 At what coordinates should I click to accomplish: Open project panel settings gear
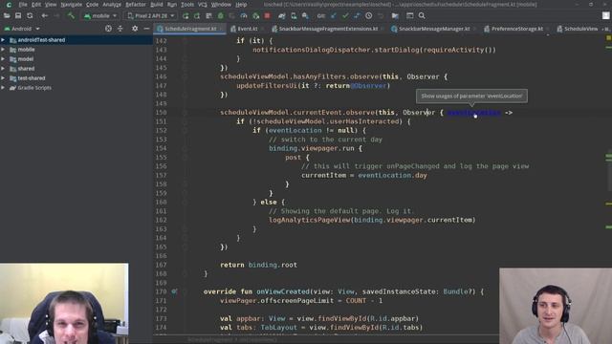135,29
